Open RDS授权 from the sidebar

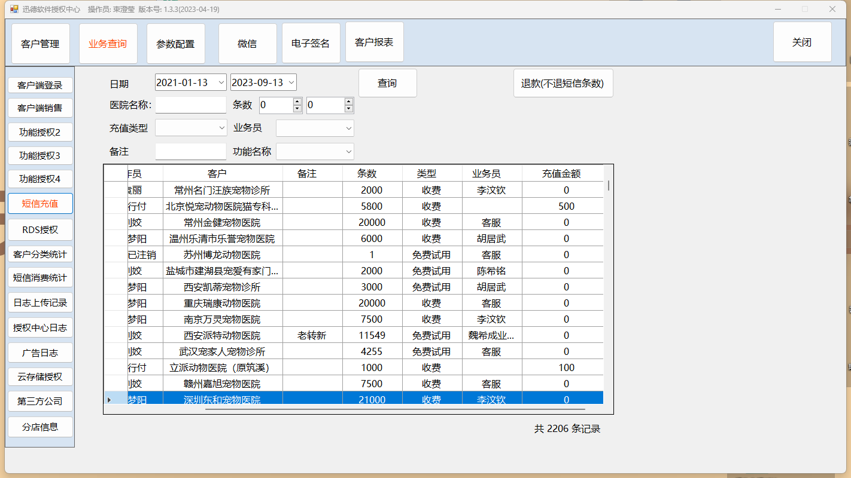click(40, 230)
